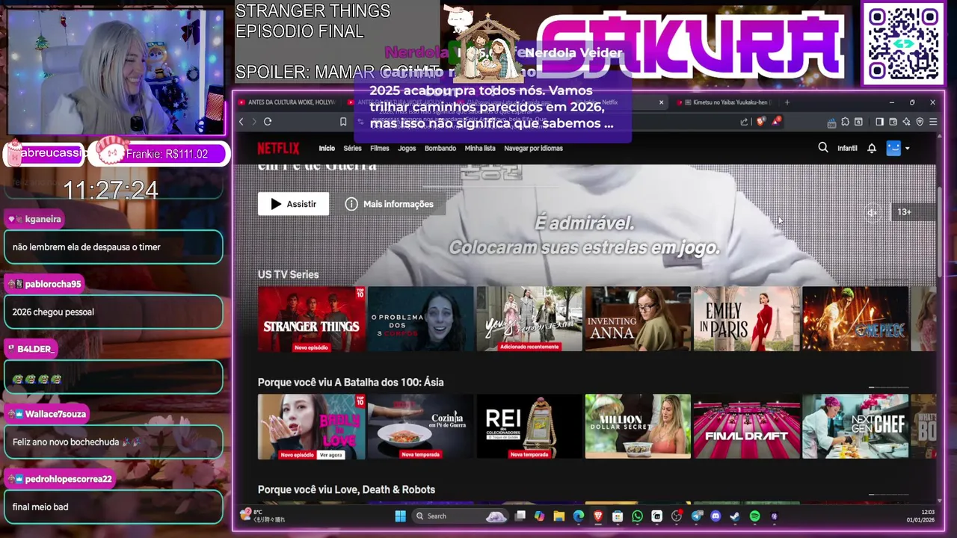Select the Final Draft thumbnail
Viewport: 957px width, 538px height.
pyautogui.click(x=746, y=427)
